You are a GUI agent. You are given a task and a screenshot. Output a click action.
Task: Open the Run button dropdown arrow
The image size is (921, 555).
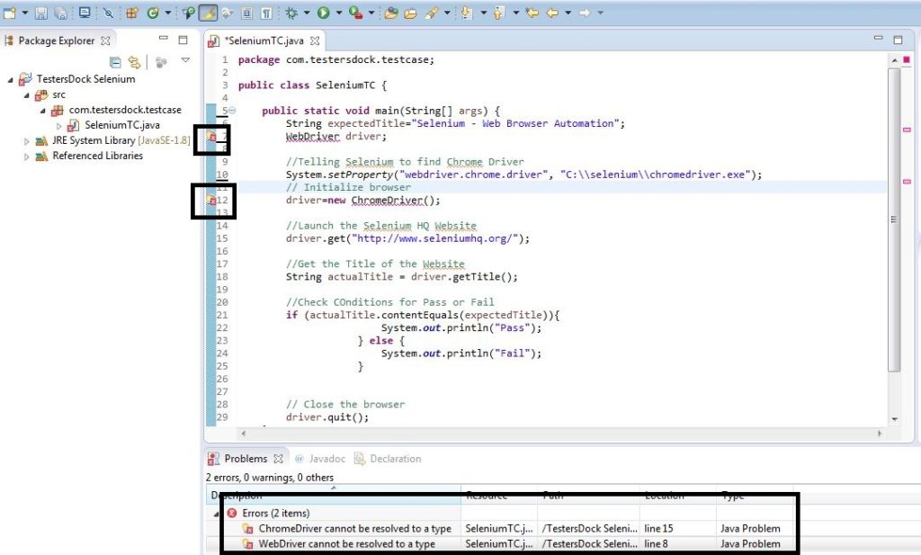tap(337, 13)
